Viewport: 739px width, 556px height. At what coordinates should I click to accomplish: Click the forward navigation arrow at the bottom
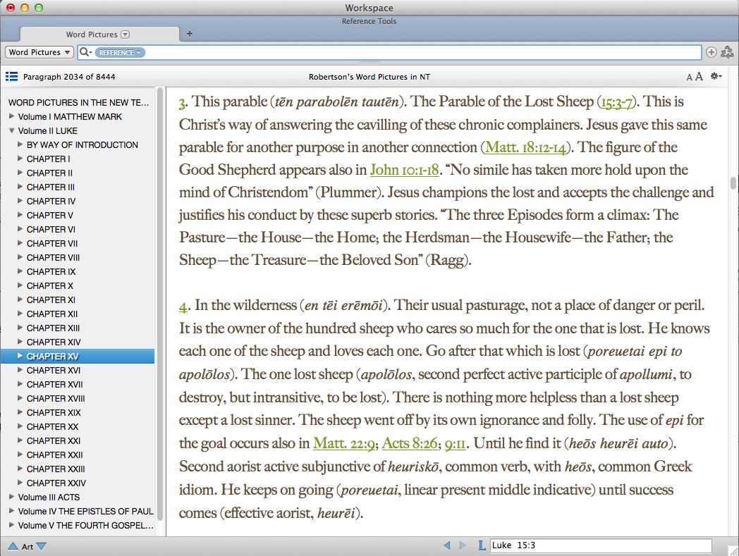461,545
